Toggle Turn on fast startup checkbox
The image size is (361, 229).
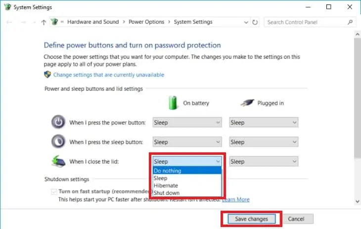54,191
